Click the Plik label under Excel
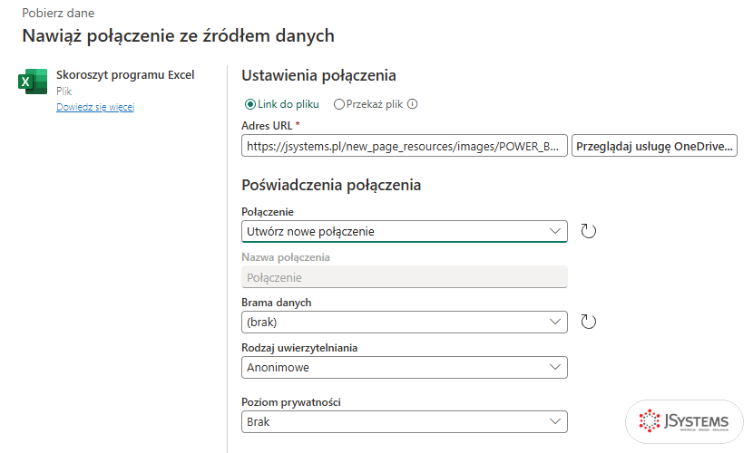 [64, 92]
